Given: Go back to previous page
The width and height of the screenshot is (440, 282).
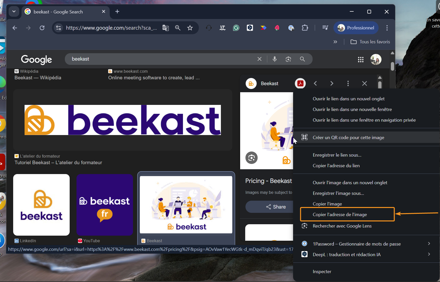Looking at the screenshot, I should (15, 28).
